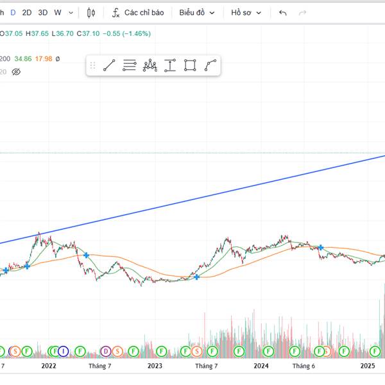Switch to the W weekly interval
The width and height of the screenshot is (385, 385).
point(58,13)
